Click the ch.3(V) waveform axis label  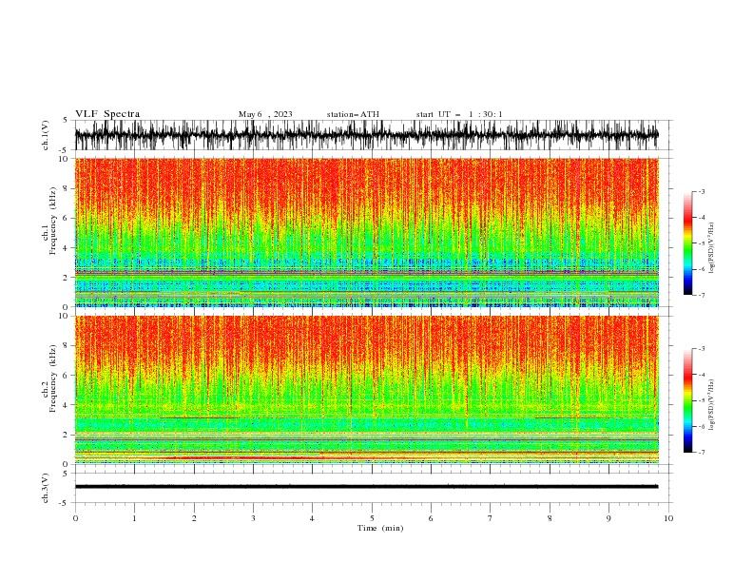click(46, 488)
